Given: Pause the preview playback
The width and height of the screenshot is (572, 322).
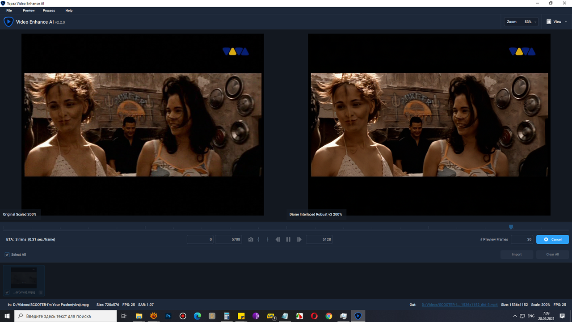Looking at the screenshot, I should click(x=288, y=240).
